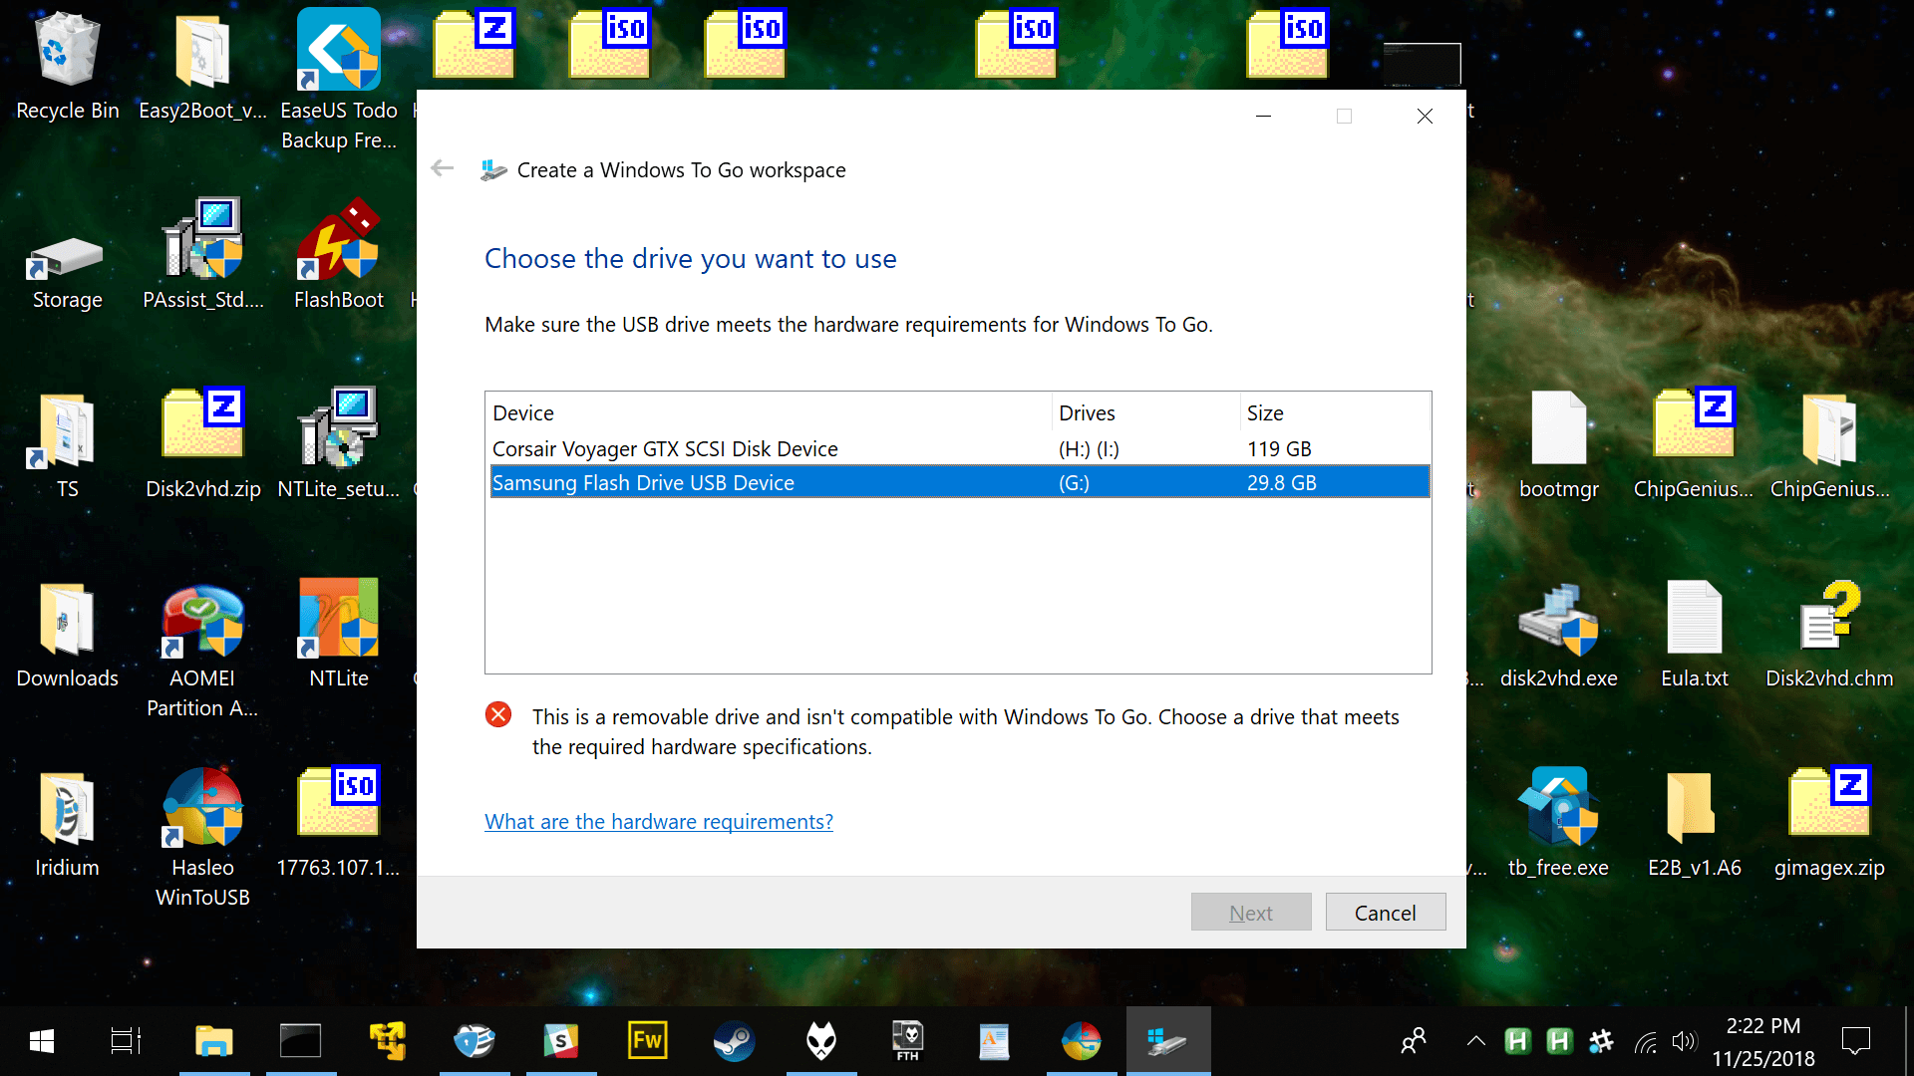Click the disabled Next button

[1250, 912]
